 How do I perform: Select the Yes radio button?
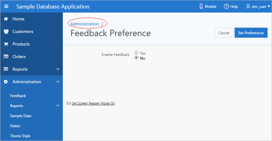tap(136, 53)
